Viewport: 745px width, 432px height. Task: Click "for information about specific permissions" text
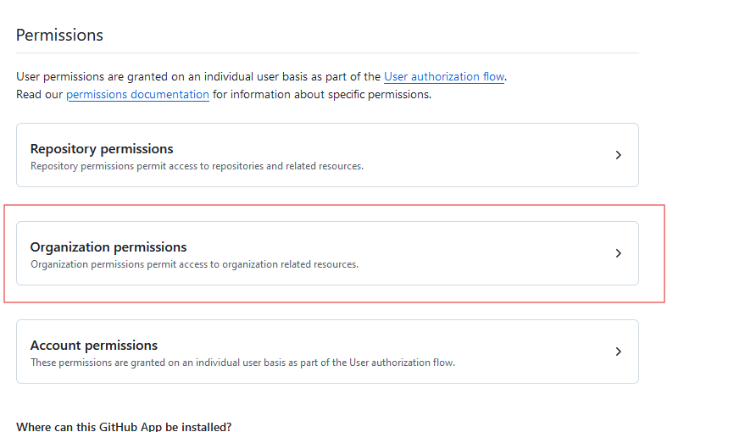321,94
